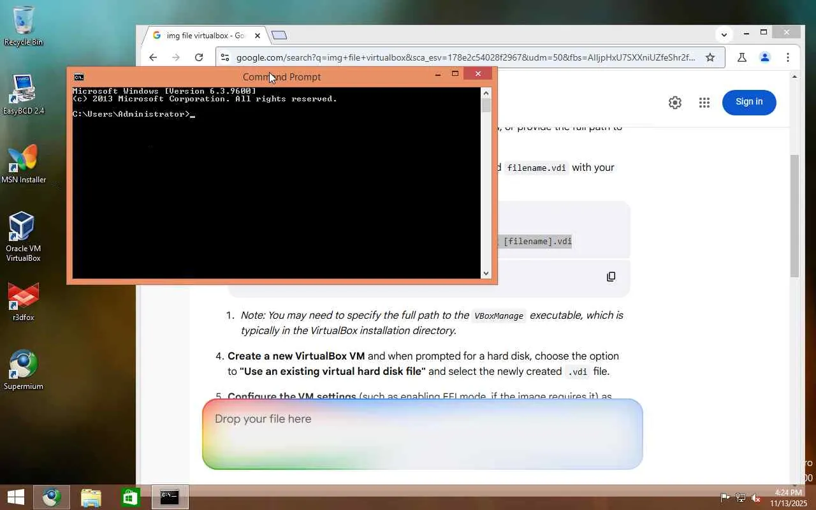Go back in the browser
Screen dimensions: 816x510
[153, 57]
